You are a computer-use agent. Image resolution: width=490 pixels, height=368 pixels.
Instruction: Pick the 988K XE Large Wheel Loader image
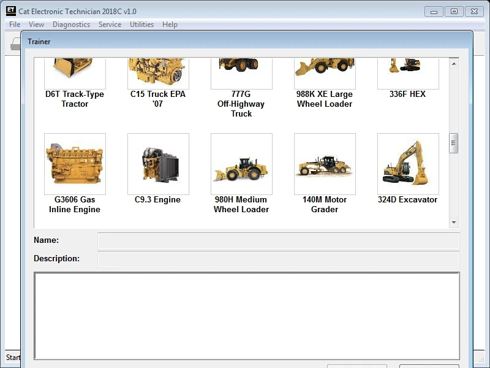pyautogui.click(x=325, y=74)
